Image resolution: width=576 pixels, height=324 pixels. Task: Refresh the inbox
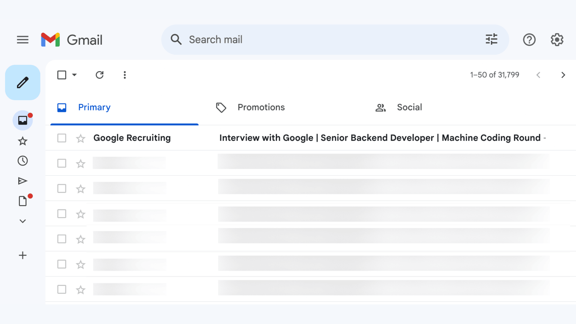click(99, 75)
